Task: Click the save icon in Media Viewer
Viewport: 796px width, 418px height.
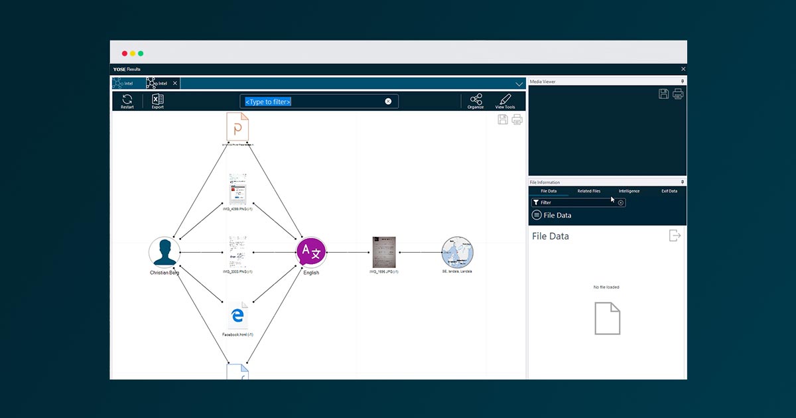Action: pos(663,94)
